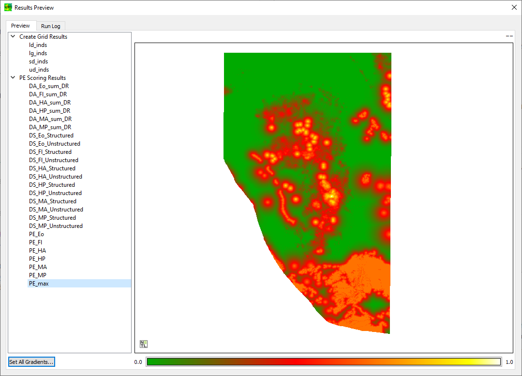Select ld_inds grid result

point(38,45)
